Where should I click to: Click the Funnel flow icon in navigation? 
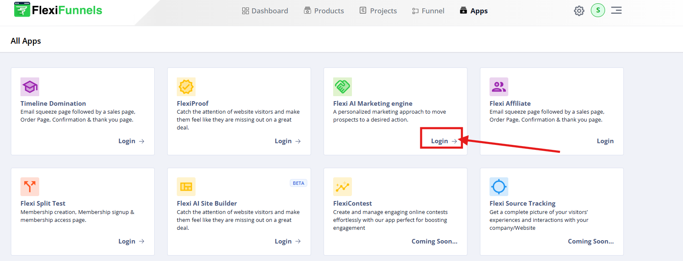[x=415, y=11]
